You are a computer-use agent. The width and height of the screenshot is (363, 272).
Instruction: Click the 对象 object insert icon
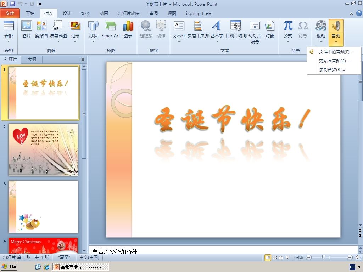269,26
